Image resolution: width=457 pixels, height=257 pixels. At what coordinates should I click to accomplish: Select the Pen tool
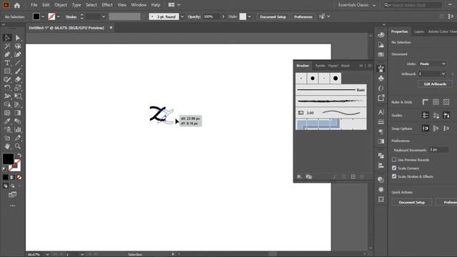pos(7,54)
